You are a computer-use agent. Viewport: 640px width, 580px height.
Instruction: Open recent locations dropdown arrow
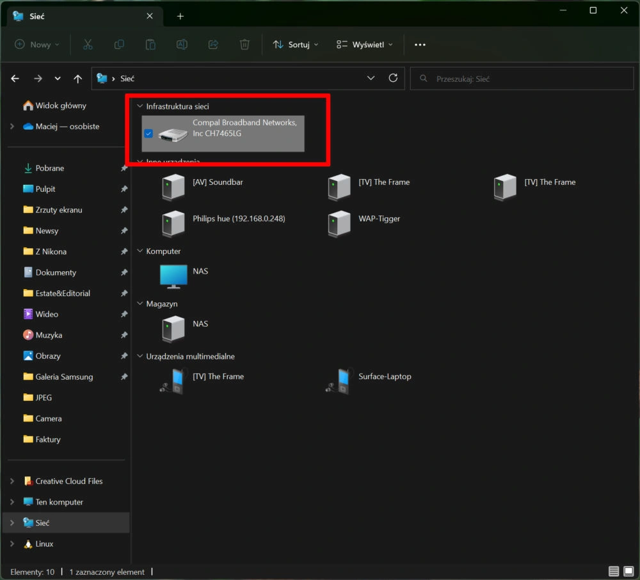[x=58, y=78]
